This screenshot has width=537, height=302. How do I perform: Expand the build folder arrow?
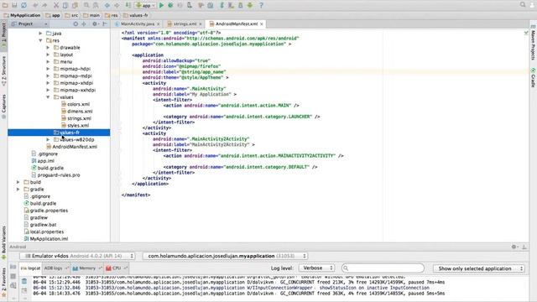pos(18,182)
